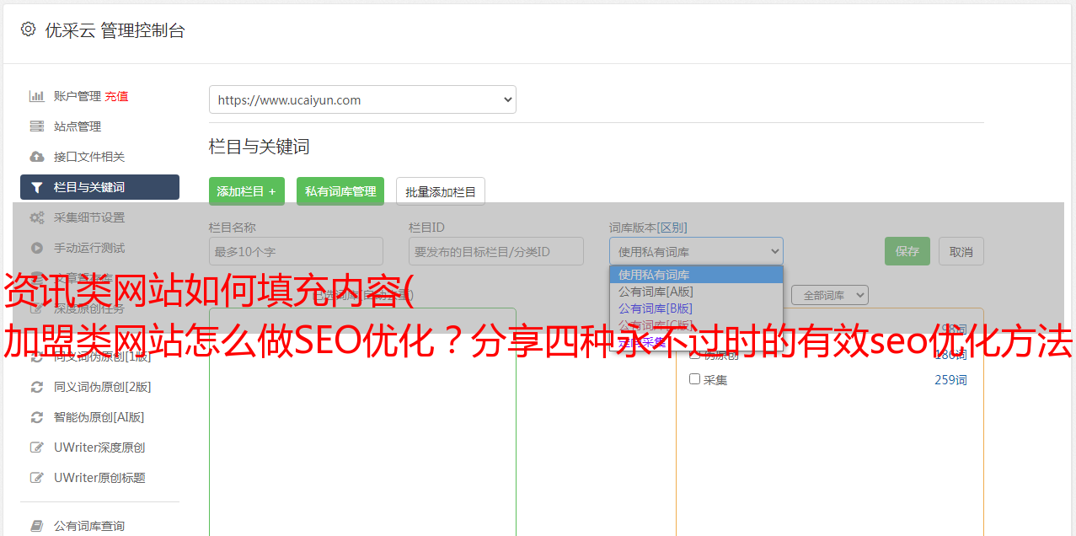The width and height of the screenshot is (1076, 536).
Task: Choose the 使用私有词库 option in the list
Action: (696, 275)
